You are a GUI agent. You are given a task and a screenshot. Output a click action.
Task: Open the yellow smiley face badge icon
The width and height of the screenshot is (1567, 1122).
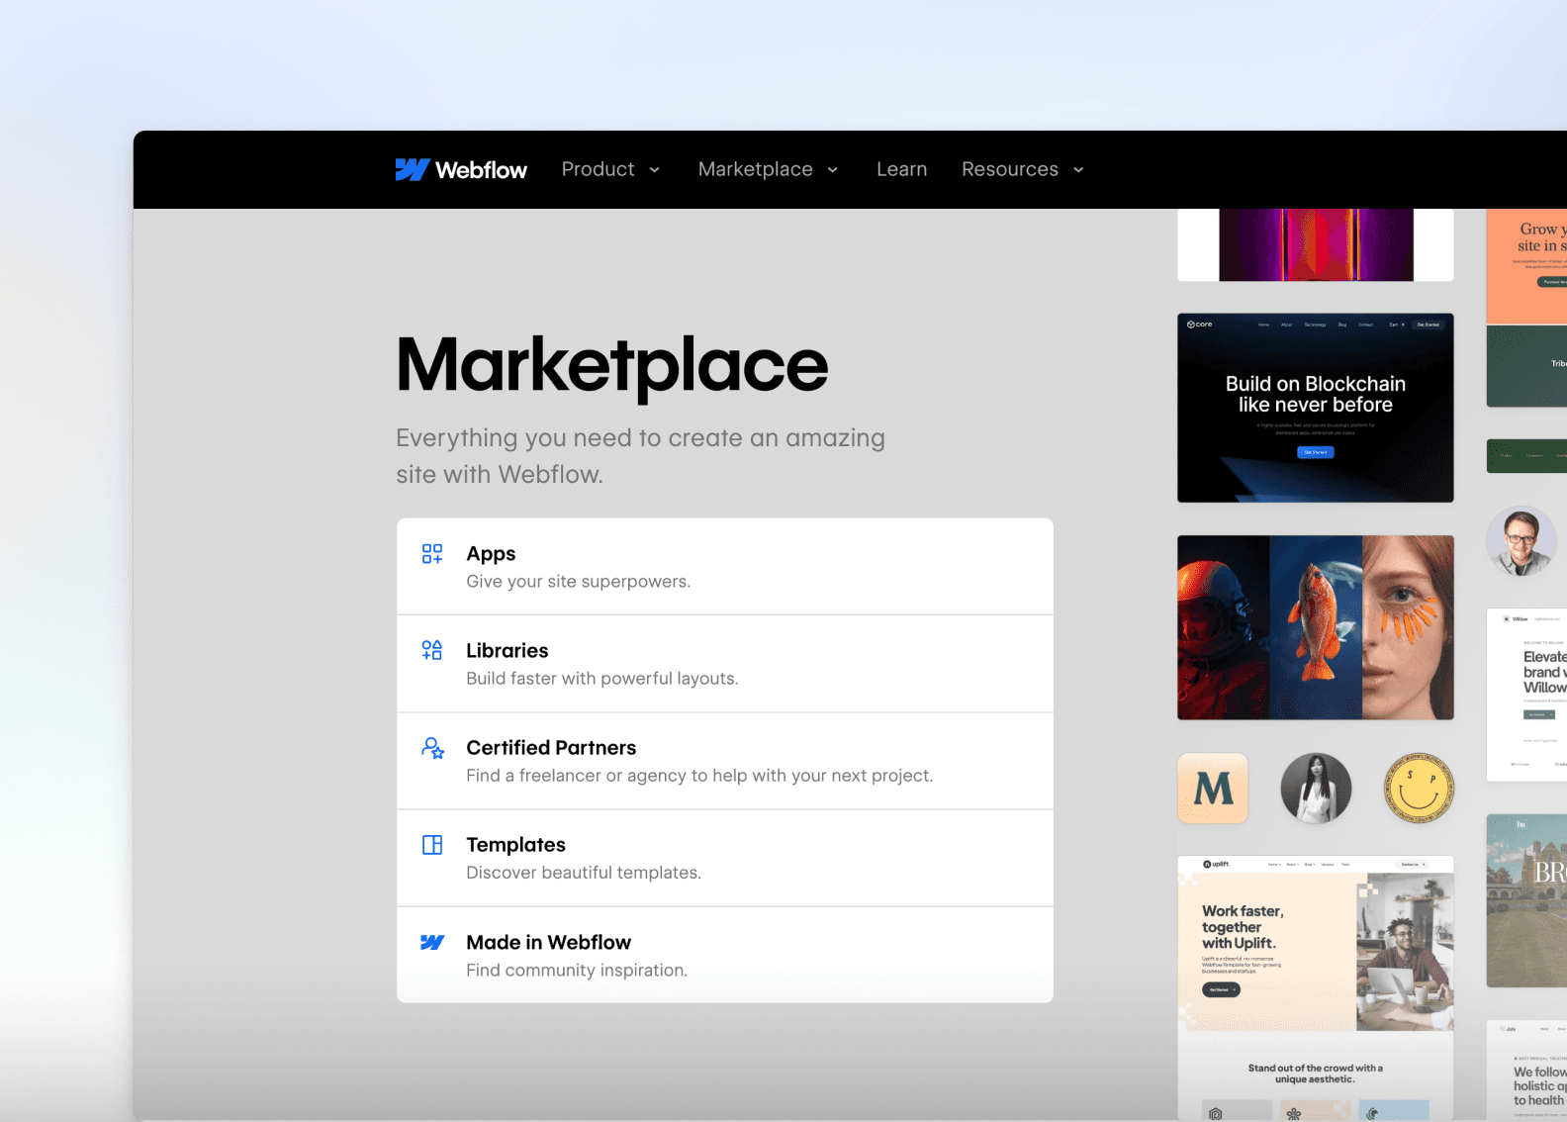coord(1419,789)
